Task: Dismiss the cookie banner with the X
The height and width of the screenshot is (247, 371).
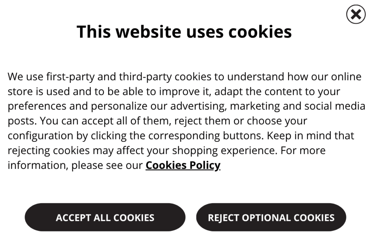Action: (356, 14)
